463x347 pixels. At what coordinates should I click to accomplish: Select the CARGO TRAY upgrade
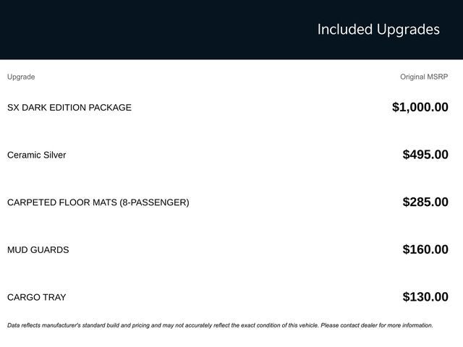point(36,297)
